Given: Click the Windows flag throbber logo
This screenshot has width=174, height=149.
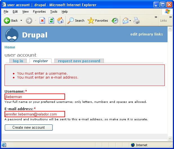Looking at the screenshot, I should [168, 12].
